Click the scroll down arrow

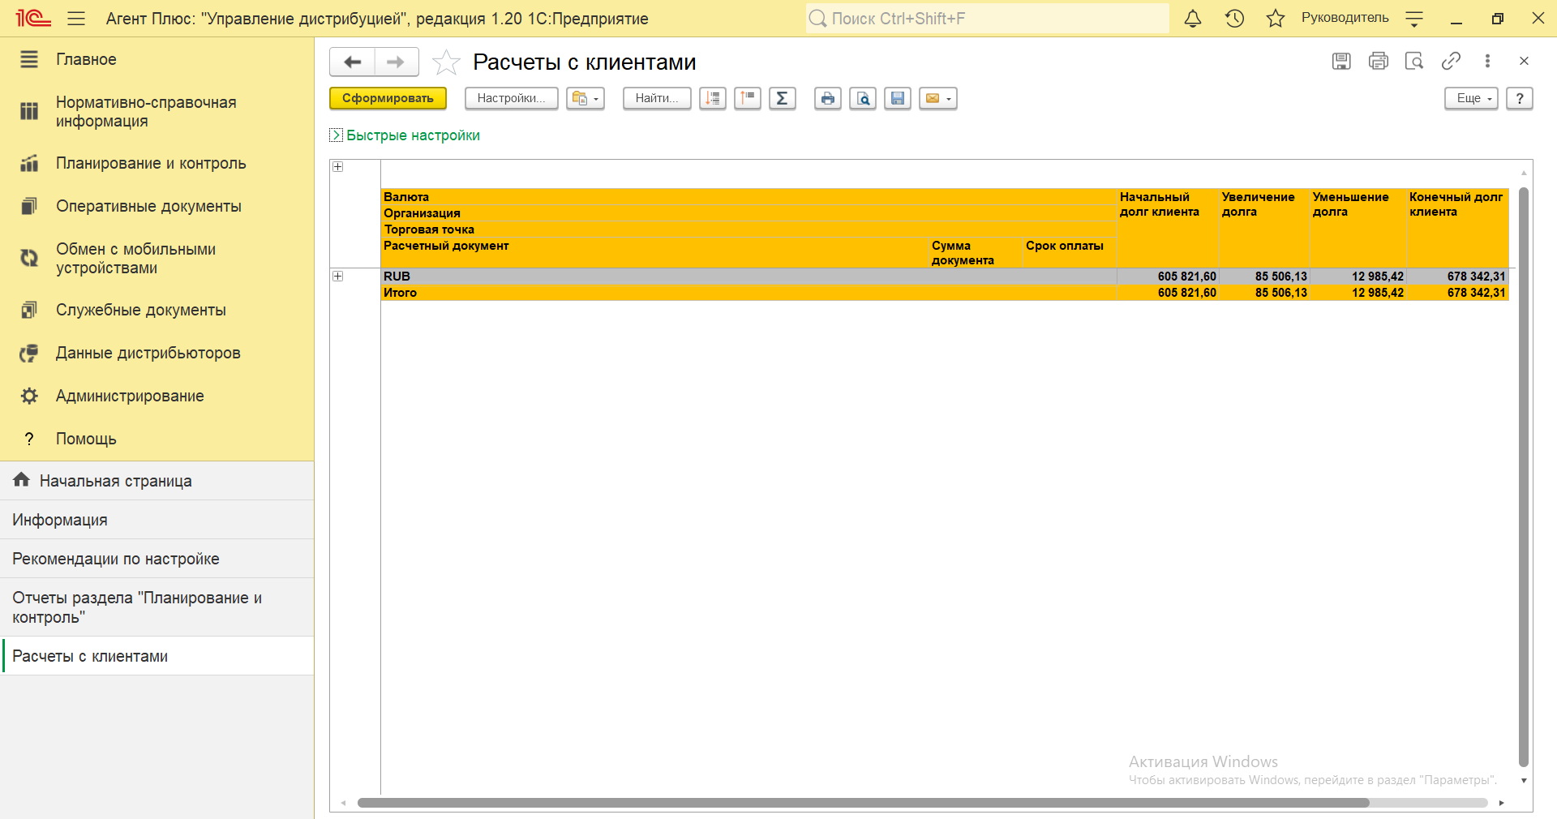click(1524, 781)
